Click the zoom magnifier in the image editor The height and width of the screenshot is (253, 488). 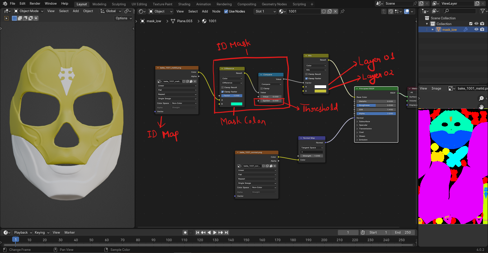pos(482,99)
